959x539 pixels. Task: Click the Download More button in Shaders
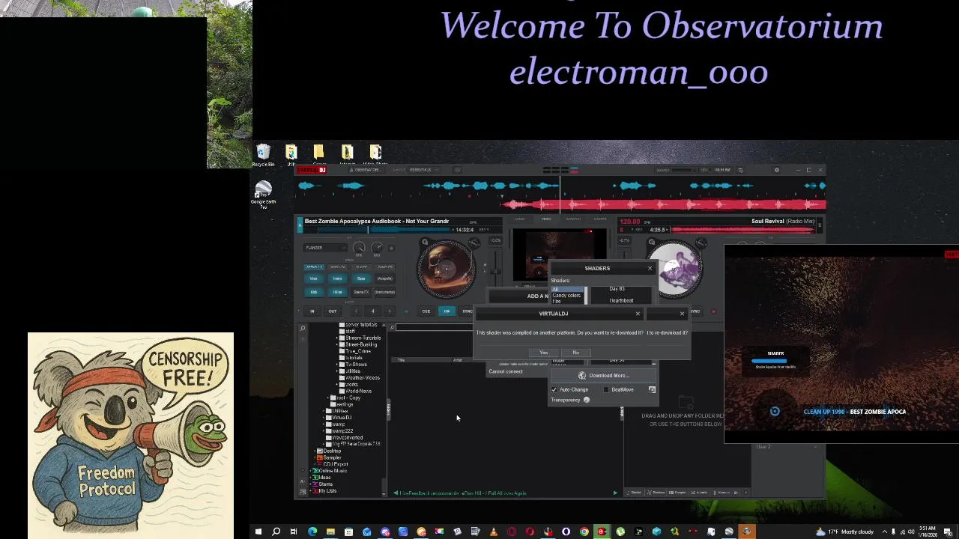[603, 376]
